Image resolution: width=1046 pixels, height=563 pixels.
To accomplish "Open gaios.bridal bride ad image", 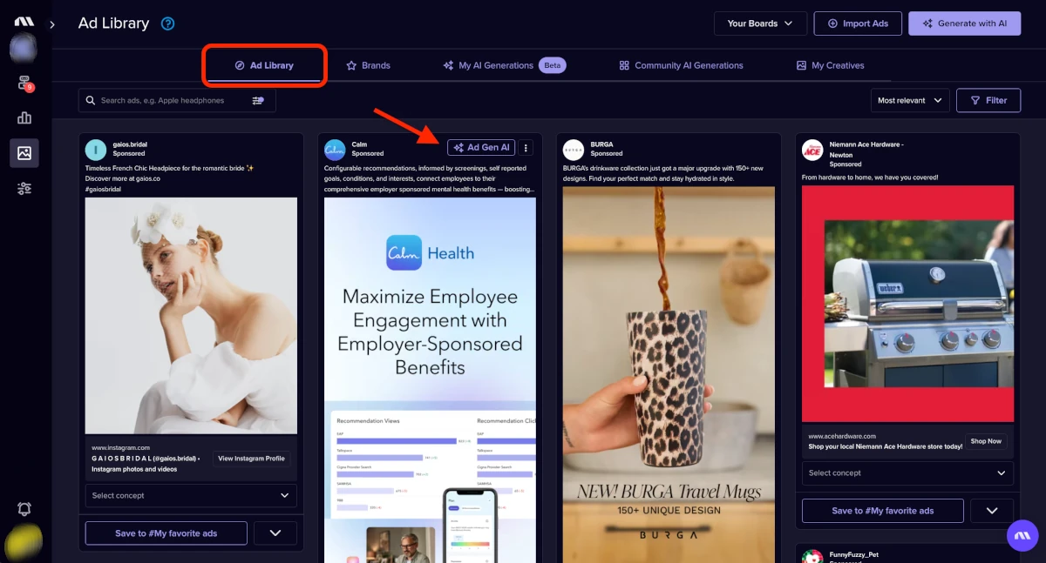I will (x=191, y=315).
